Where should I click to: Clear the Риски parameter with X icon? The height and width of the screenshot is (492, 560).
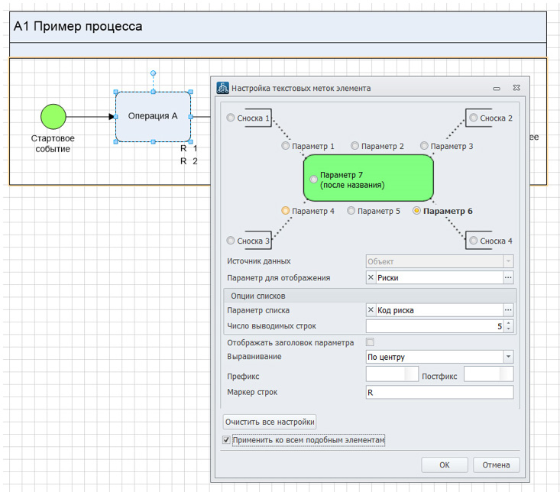click(x=371, y=278)
